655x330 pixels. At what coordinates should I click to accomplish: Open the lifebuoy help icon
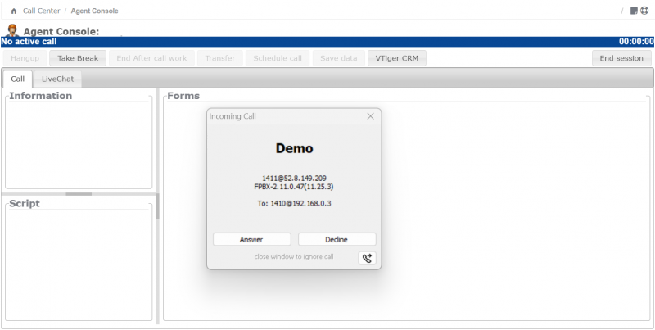click(644, 11)
